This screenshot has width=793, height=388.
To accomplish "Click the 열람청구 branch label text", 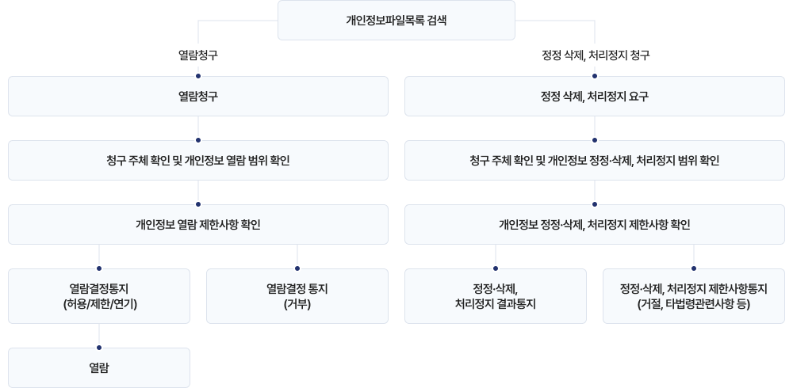I will [198, 55].
